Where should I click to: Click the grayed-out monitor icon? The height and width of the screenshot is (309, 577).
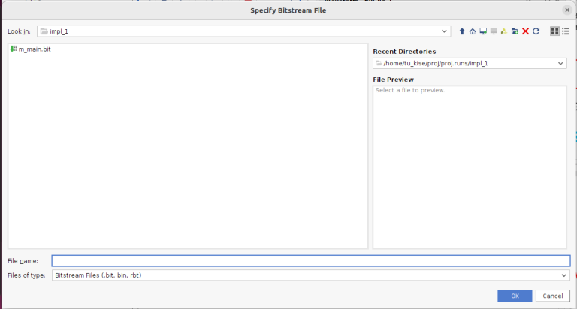pos(494,31)
